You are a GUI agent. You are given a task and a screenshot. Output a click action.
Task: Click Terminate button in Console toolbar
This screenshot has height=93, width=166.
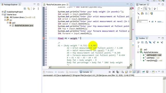tap(109, 72)
